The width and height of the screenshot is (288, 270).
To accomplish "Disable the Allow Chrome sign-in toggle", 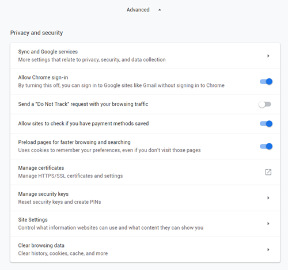I will tap(266, 82).
